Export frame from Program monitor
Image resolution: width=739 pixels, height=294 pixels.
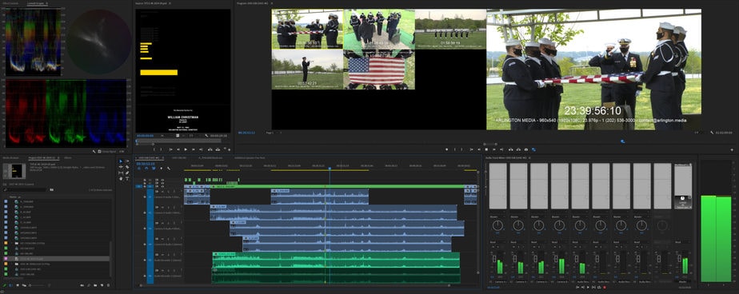[526, 149]
